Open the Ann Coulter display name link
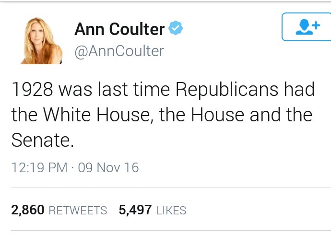 point(119,29)
